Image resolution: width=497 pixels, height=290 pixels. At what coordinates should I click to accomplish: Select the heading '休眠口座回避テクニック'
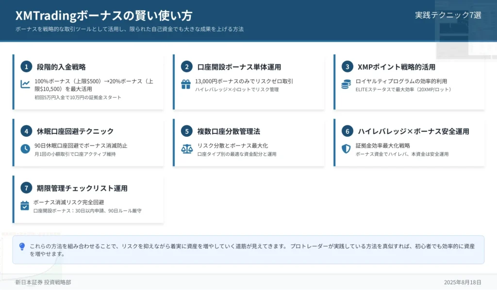(x=75, y=131)
